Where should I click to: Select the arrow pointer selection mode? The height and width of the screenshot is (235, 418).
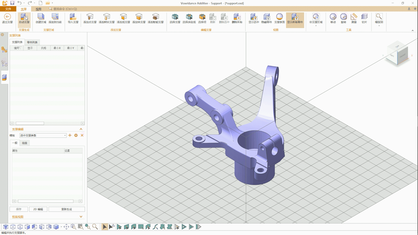[x=104, y=227]
